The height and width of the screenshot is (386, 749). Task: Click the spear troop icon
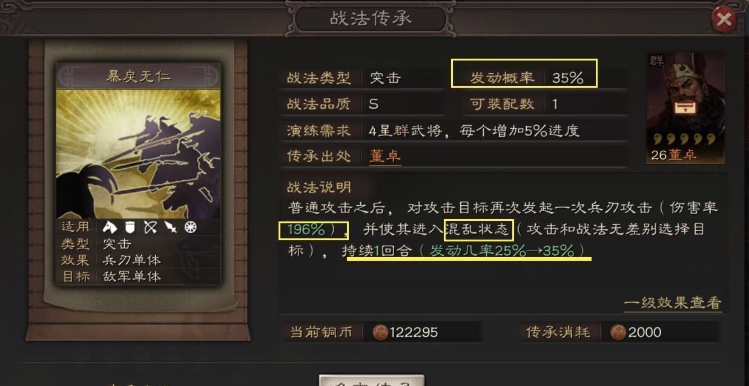(x=170, y=227)
